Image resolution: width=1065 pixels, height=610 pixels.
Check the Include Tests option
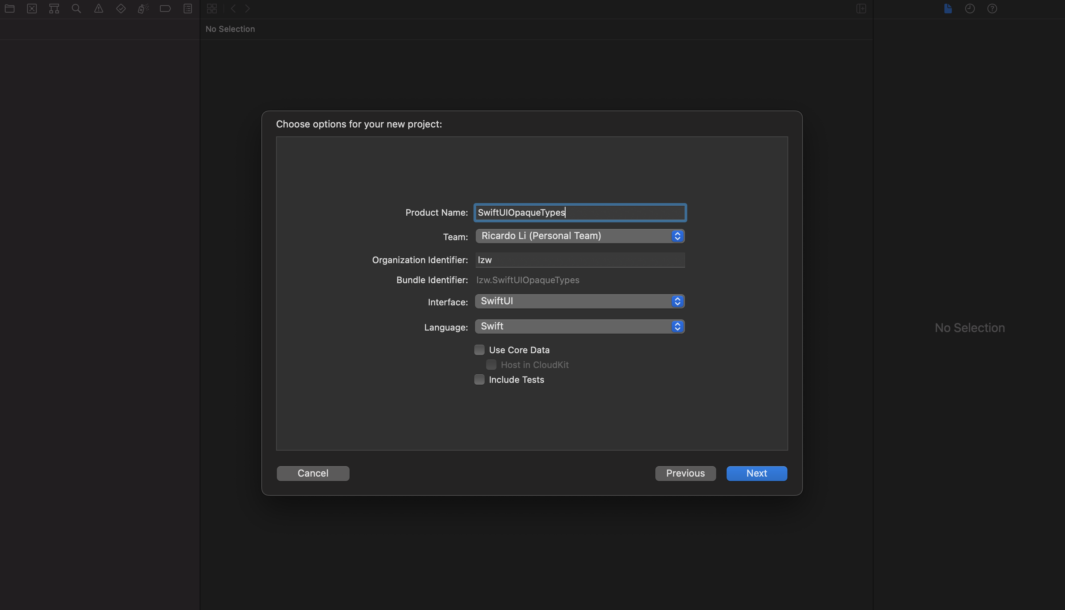(x=479, y=379)
